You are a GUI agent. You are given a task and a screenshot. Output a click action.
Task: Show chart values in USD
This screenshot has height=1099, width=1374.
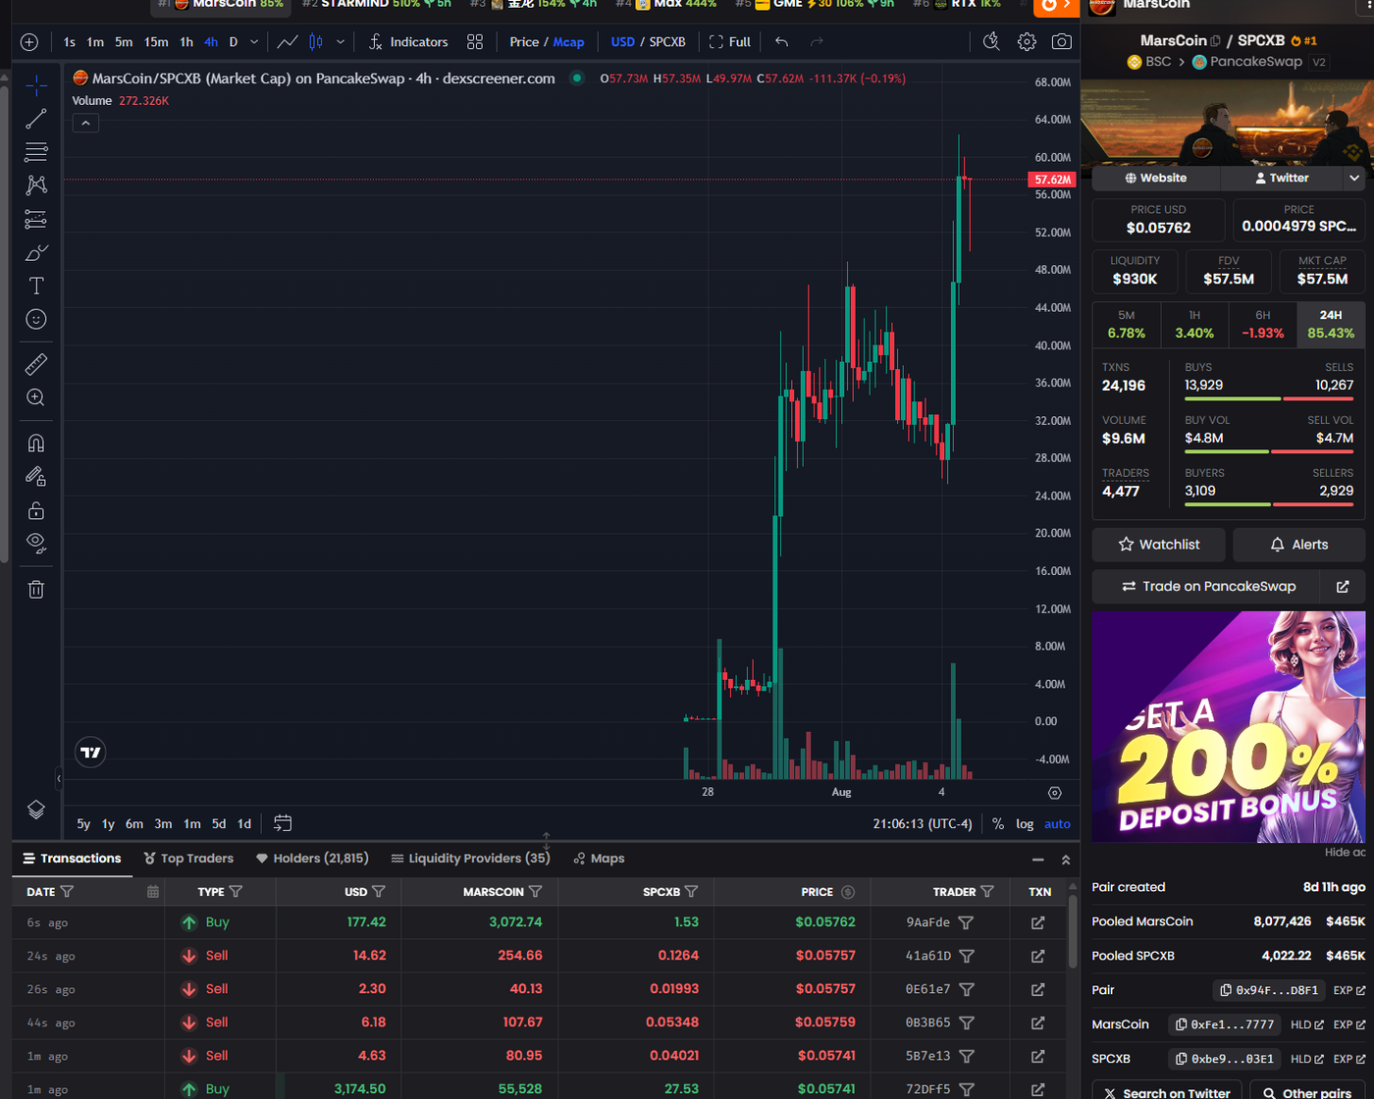point(622,42)
